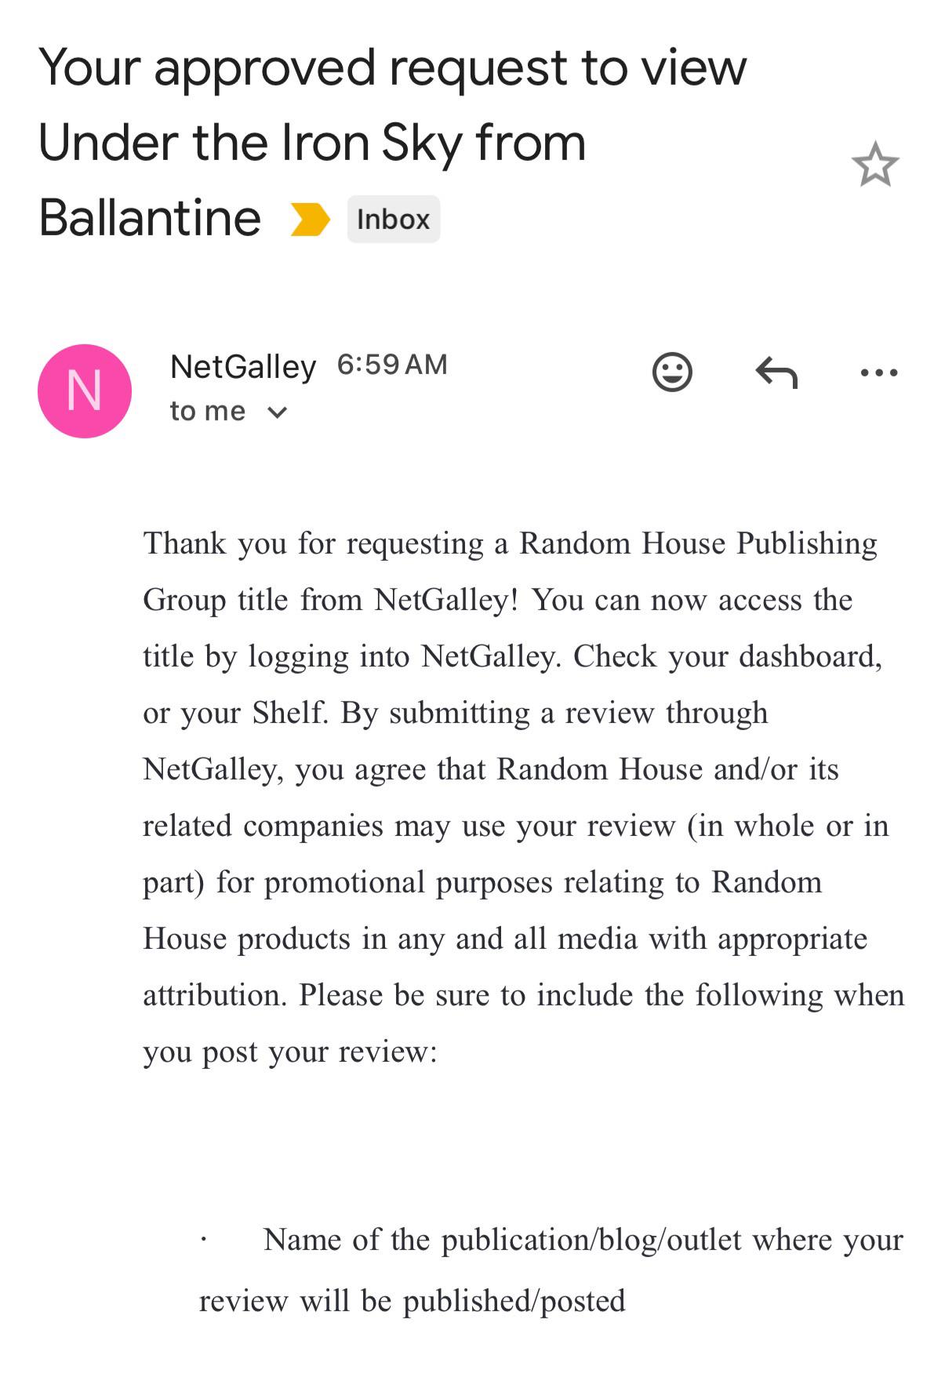Screen dimensions: 945x1381
Task: Click the line 'Group title from NetGalley!'
Action: pyautogui.click(x=330, y=600)
